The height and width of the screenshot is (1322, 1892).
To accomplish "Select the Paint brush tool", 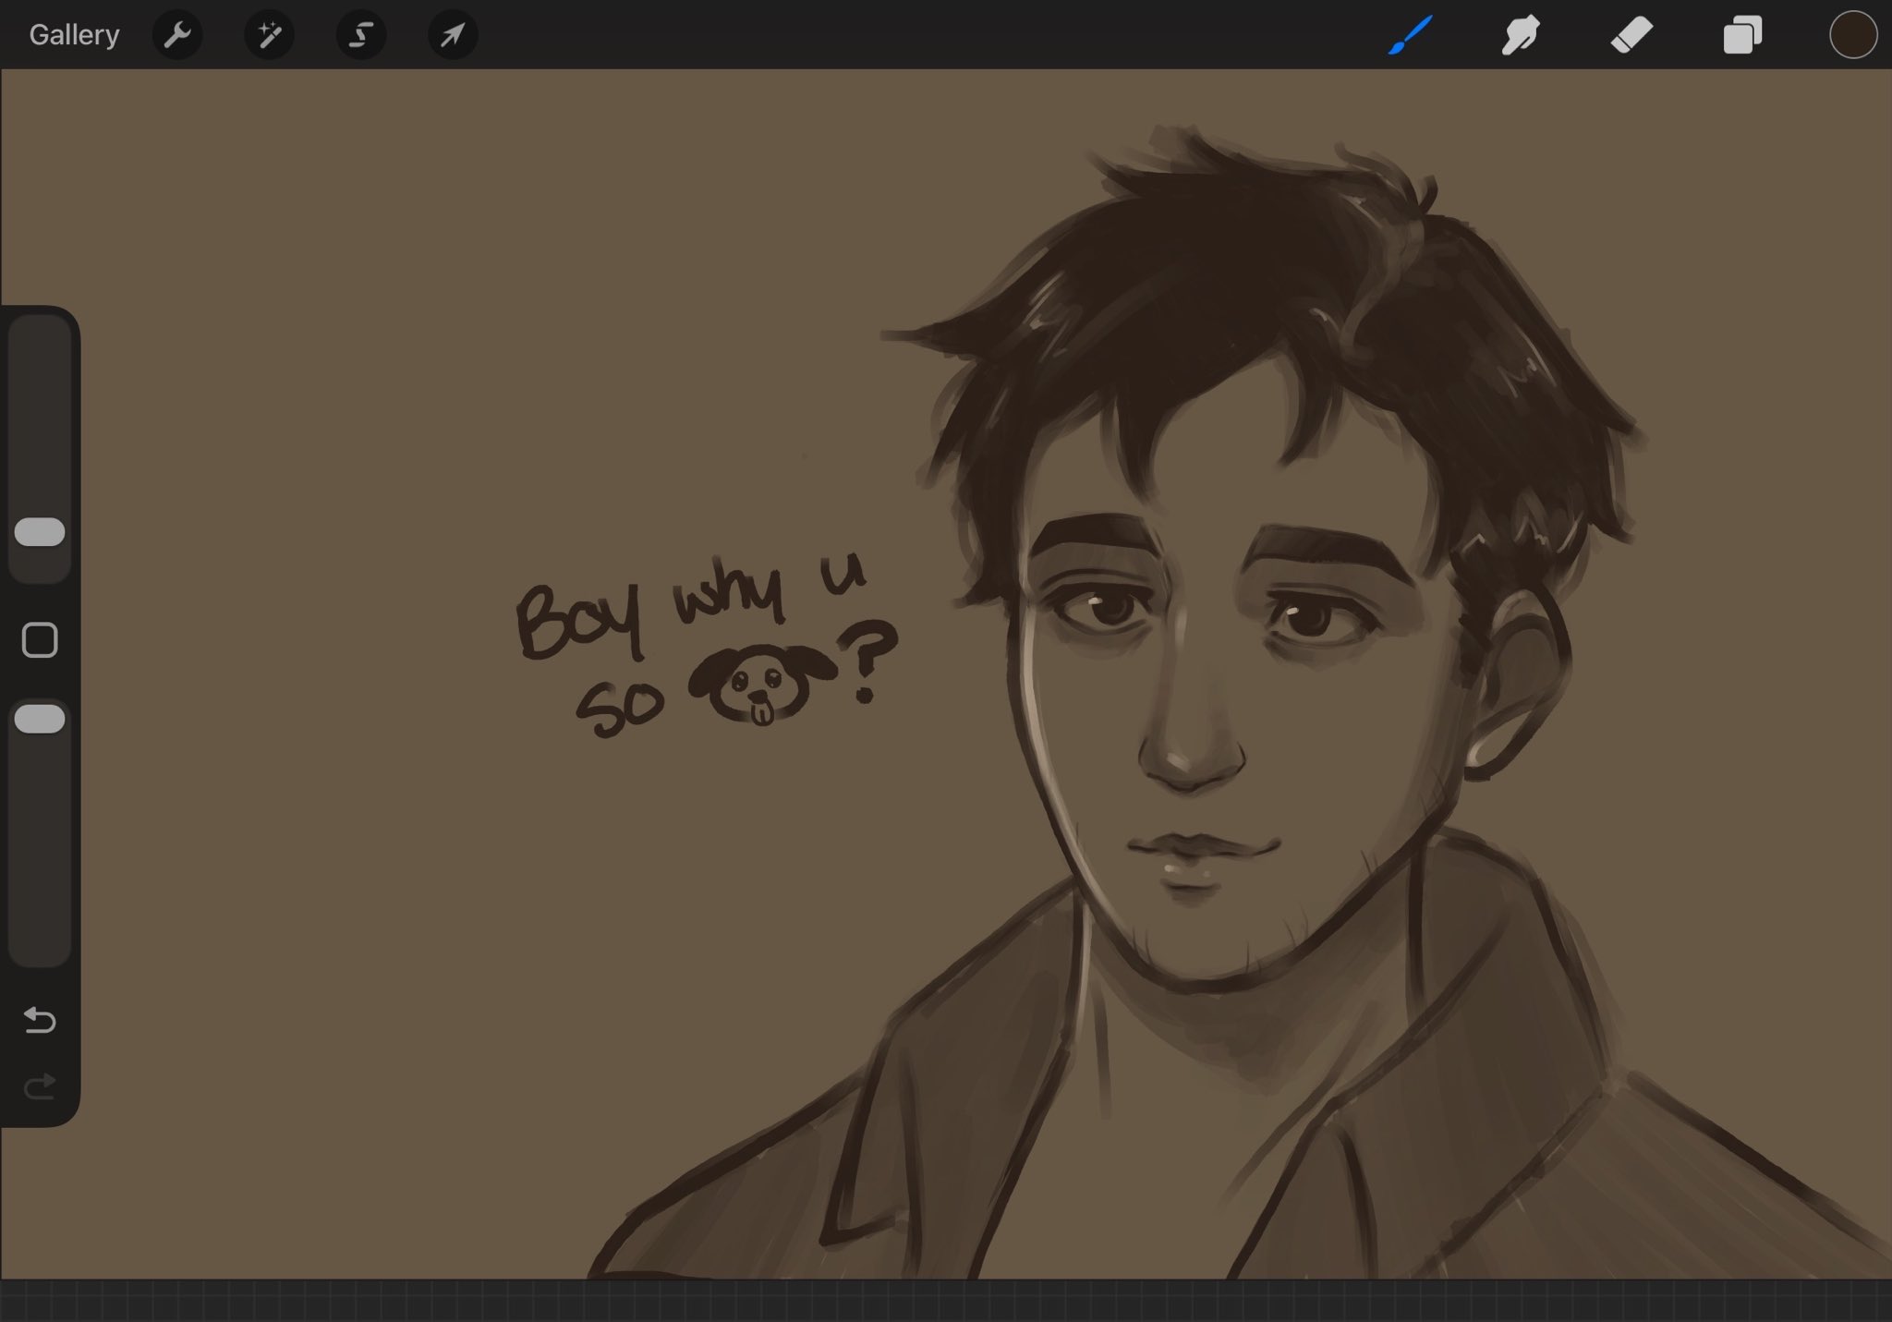I will (1410, 35).
